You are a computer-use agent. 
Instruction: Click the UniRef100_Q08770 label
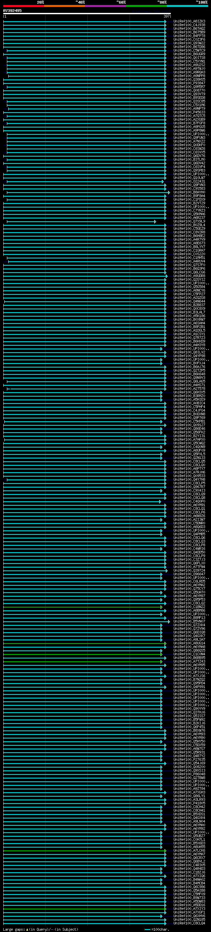189,91
